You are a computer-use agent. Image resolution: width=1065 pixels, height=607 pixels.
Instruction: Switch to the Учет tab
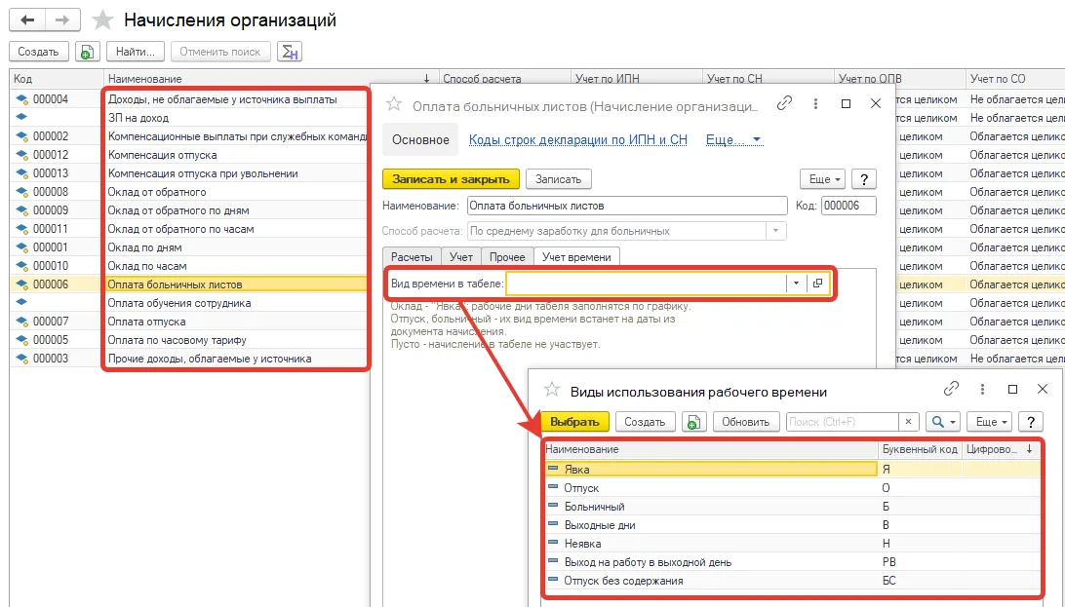[x=461, y=257]
